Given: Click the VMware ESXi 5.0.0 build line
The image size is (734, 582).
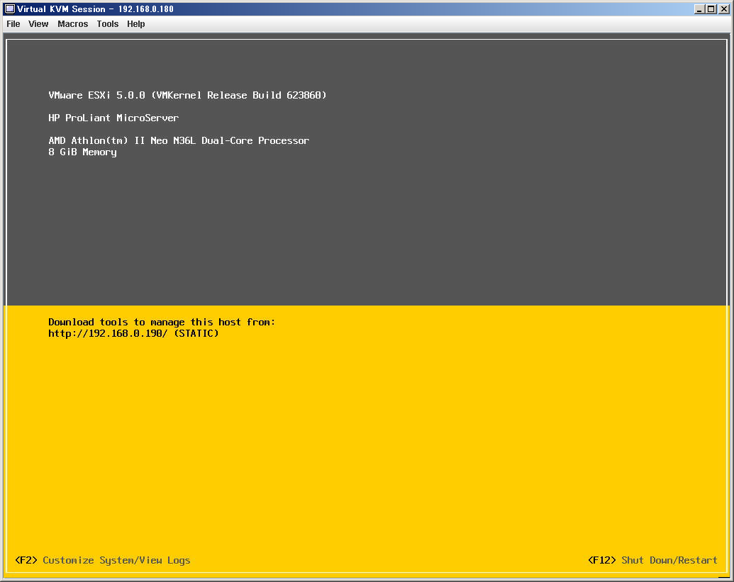Looking at the screenshot, I should [187, 95].
